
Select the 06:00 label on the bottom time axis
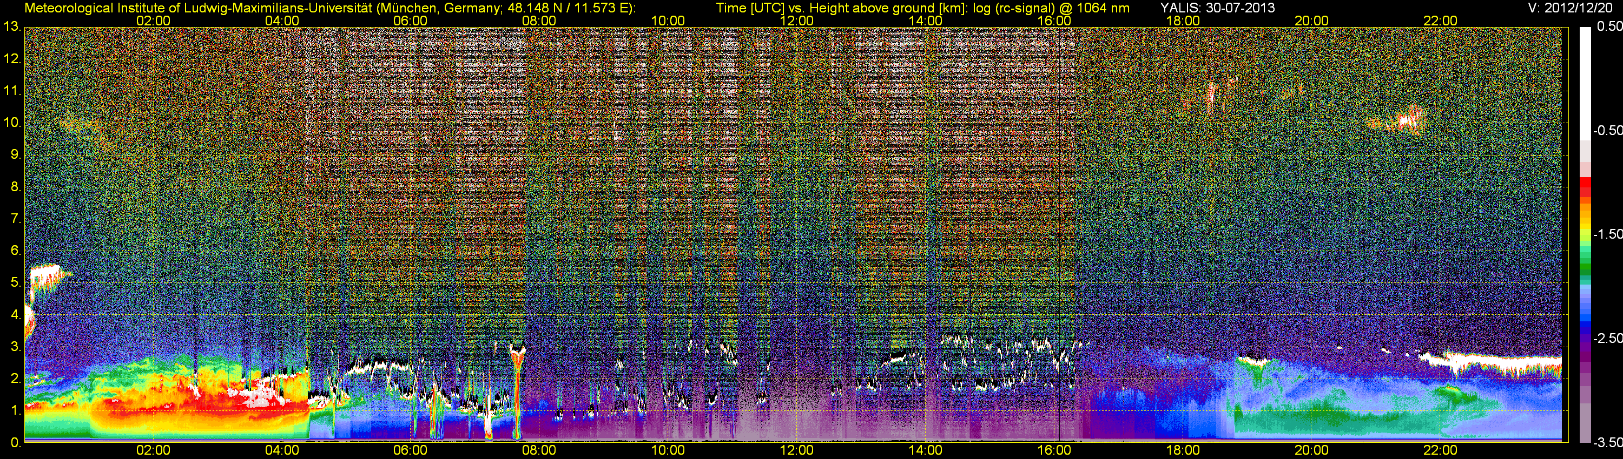coord(410,450)
